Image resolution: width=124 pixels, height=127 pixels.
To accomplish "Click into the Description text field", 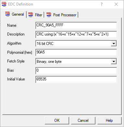I will tap(76, 35).
